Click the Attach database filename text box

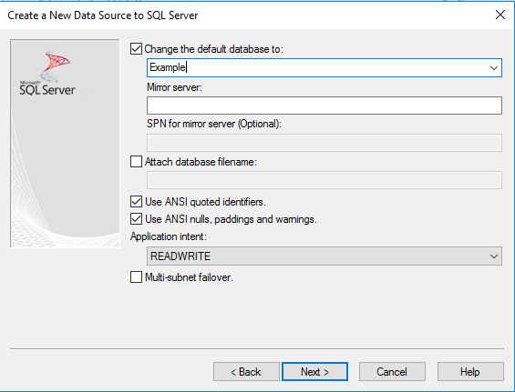coord(324,180)
